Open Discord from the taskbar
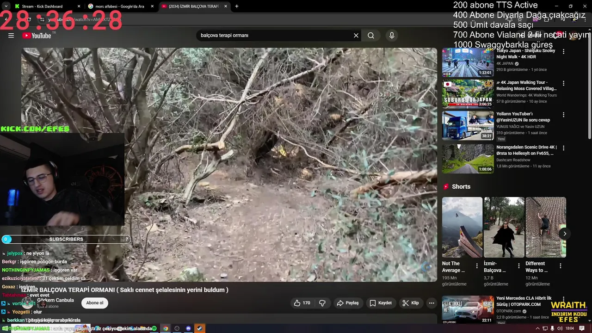 pos(188,328)
